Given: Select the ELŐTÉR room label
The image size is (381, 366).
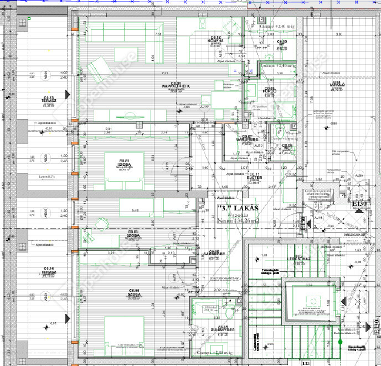Looking at the screenshot, I should (254, 177).
